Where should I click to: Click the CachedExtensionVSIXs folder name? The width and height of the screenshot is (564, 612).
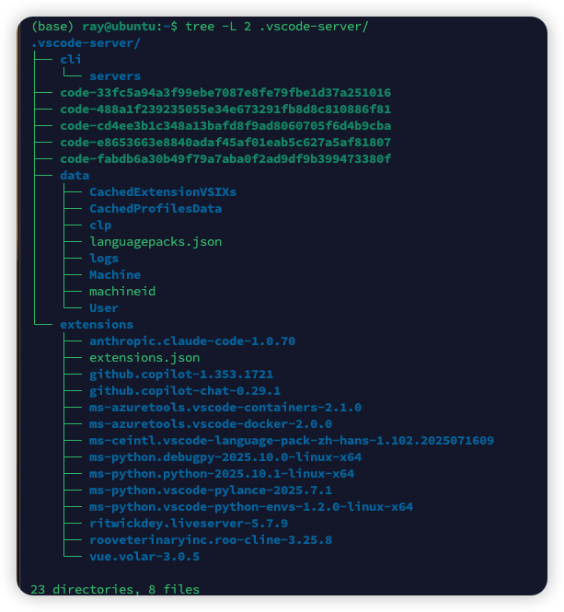[163, 192]
